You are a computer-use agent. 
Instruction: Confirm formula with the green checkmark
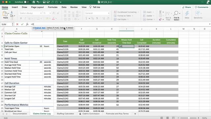(x=22, y=24)
